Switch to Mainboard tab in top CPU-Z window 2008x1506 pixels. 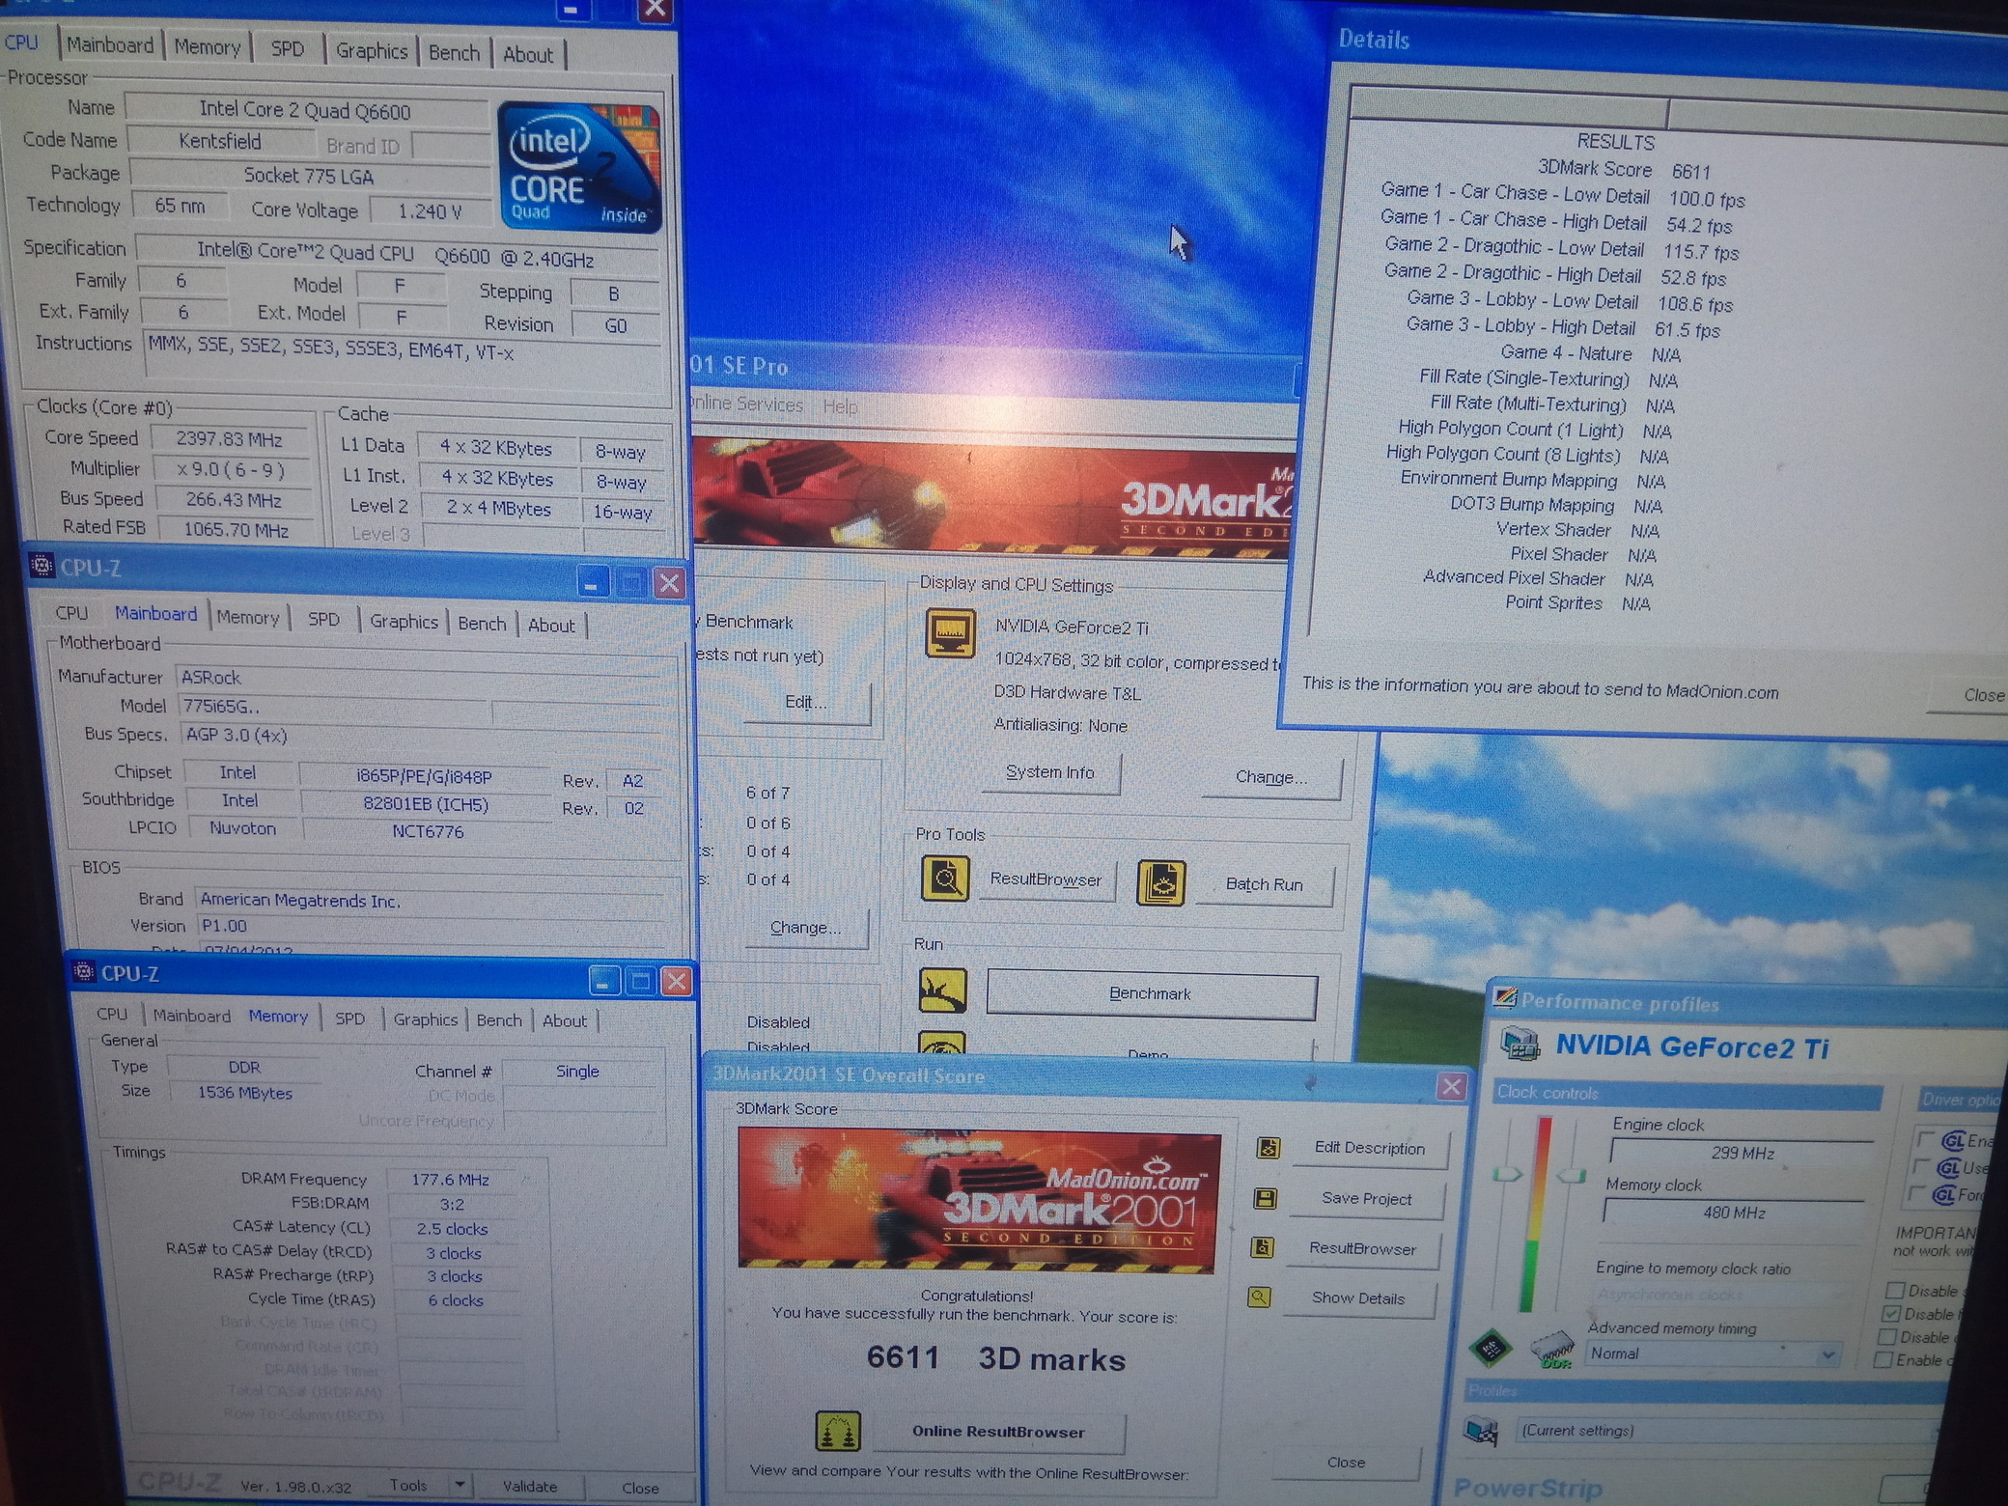click(x=110, y=44)
